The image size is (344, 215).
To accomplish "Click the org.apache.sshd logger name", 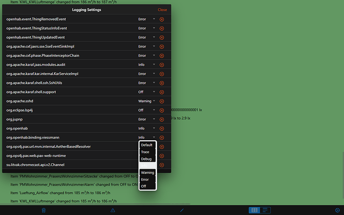I will point(20,101).
